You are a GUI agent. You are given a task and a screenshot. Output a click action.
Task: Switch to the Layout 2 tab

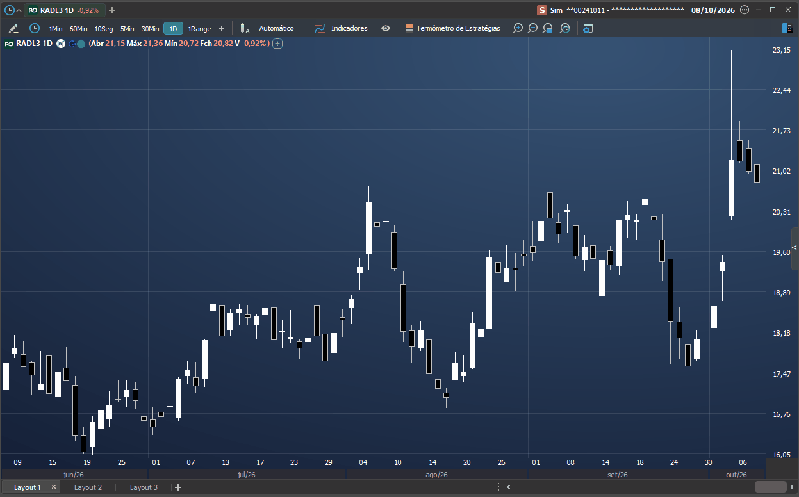tap(88, 487)
